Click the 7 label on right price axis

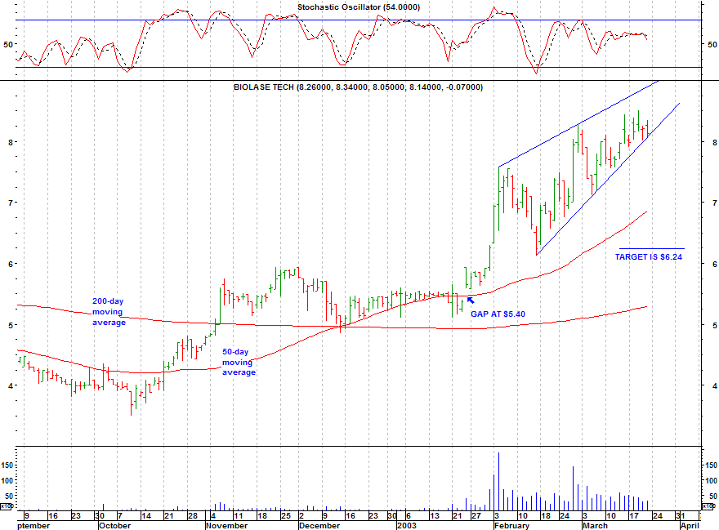click(715, 203)
